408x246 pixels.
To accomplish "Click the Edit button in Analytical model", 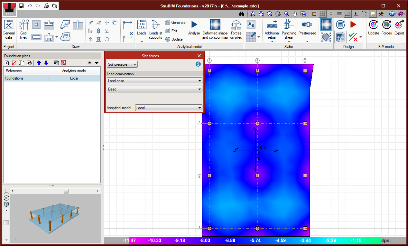I will coord(171,31).
